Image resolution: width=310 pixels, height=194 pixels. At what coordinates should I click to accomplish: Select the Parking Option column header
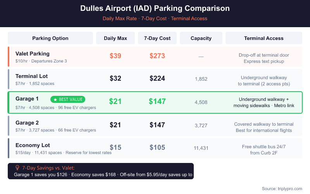click(x=50, y=38)
